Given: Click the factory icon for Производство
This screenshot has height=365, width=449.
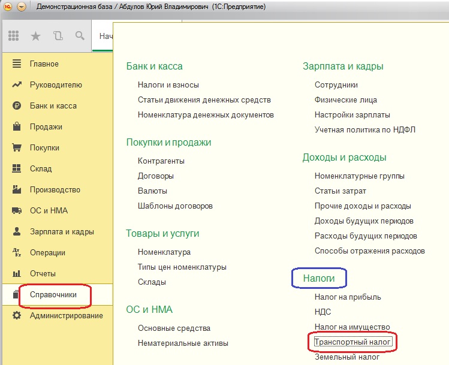Looking at the screenshot, I should (x=17, y=189).
